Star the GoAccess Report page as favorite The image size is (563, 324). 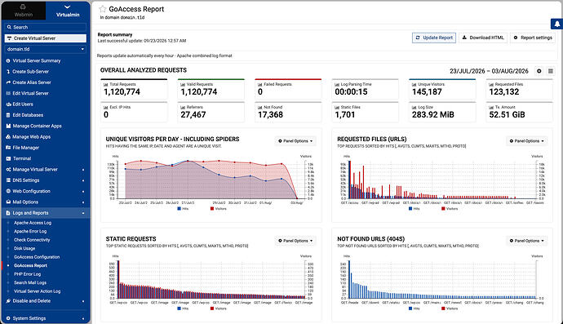click(x=103, y=9)
